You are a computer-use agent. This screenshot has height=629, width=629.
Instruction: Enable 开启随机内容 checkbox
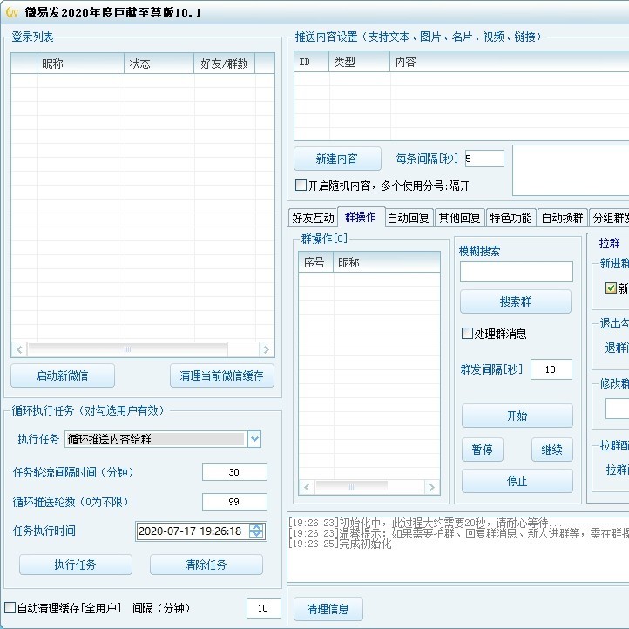[x=301, y=185]
